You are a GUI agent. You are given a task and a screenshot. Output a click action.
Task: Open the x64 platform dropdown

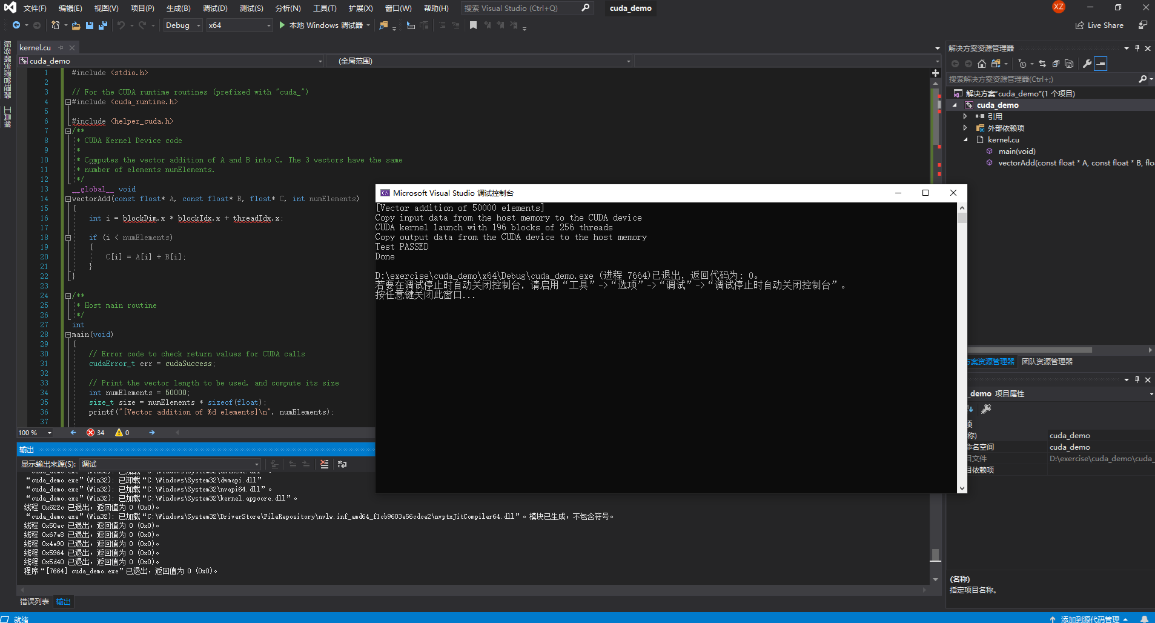click(x=239, y=25)
